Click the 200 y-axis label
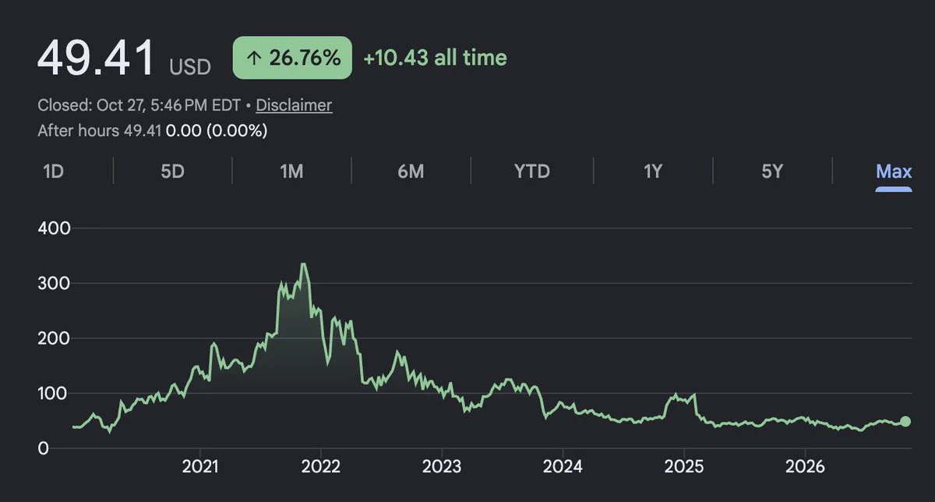This screenshot has height=502, width=935. [x=54, y=338]
